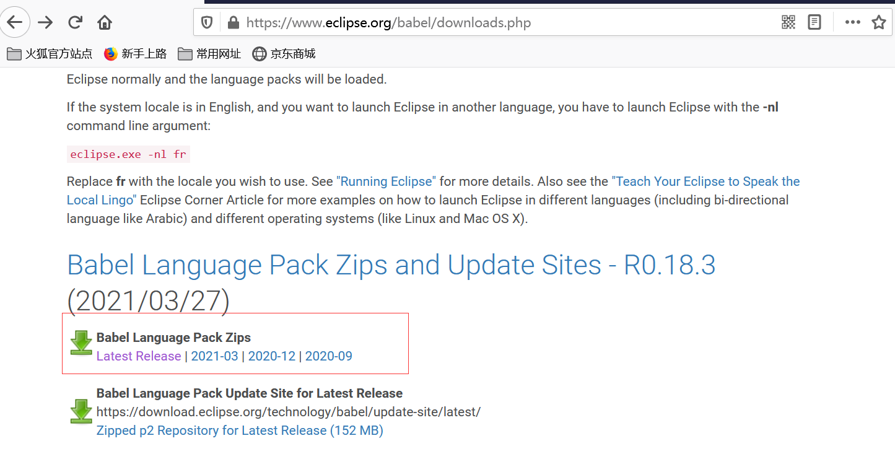Download Zipped p2 Repository for Latest Release
Viewport: 895px width, 459px height.
click(x=240, y=431)
